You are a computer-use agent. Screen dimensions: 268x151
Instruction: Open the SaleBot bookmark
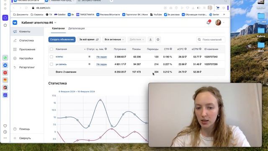(x=60, y=15)
